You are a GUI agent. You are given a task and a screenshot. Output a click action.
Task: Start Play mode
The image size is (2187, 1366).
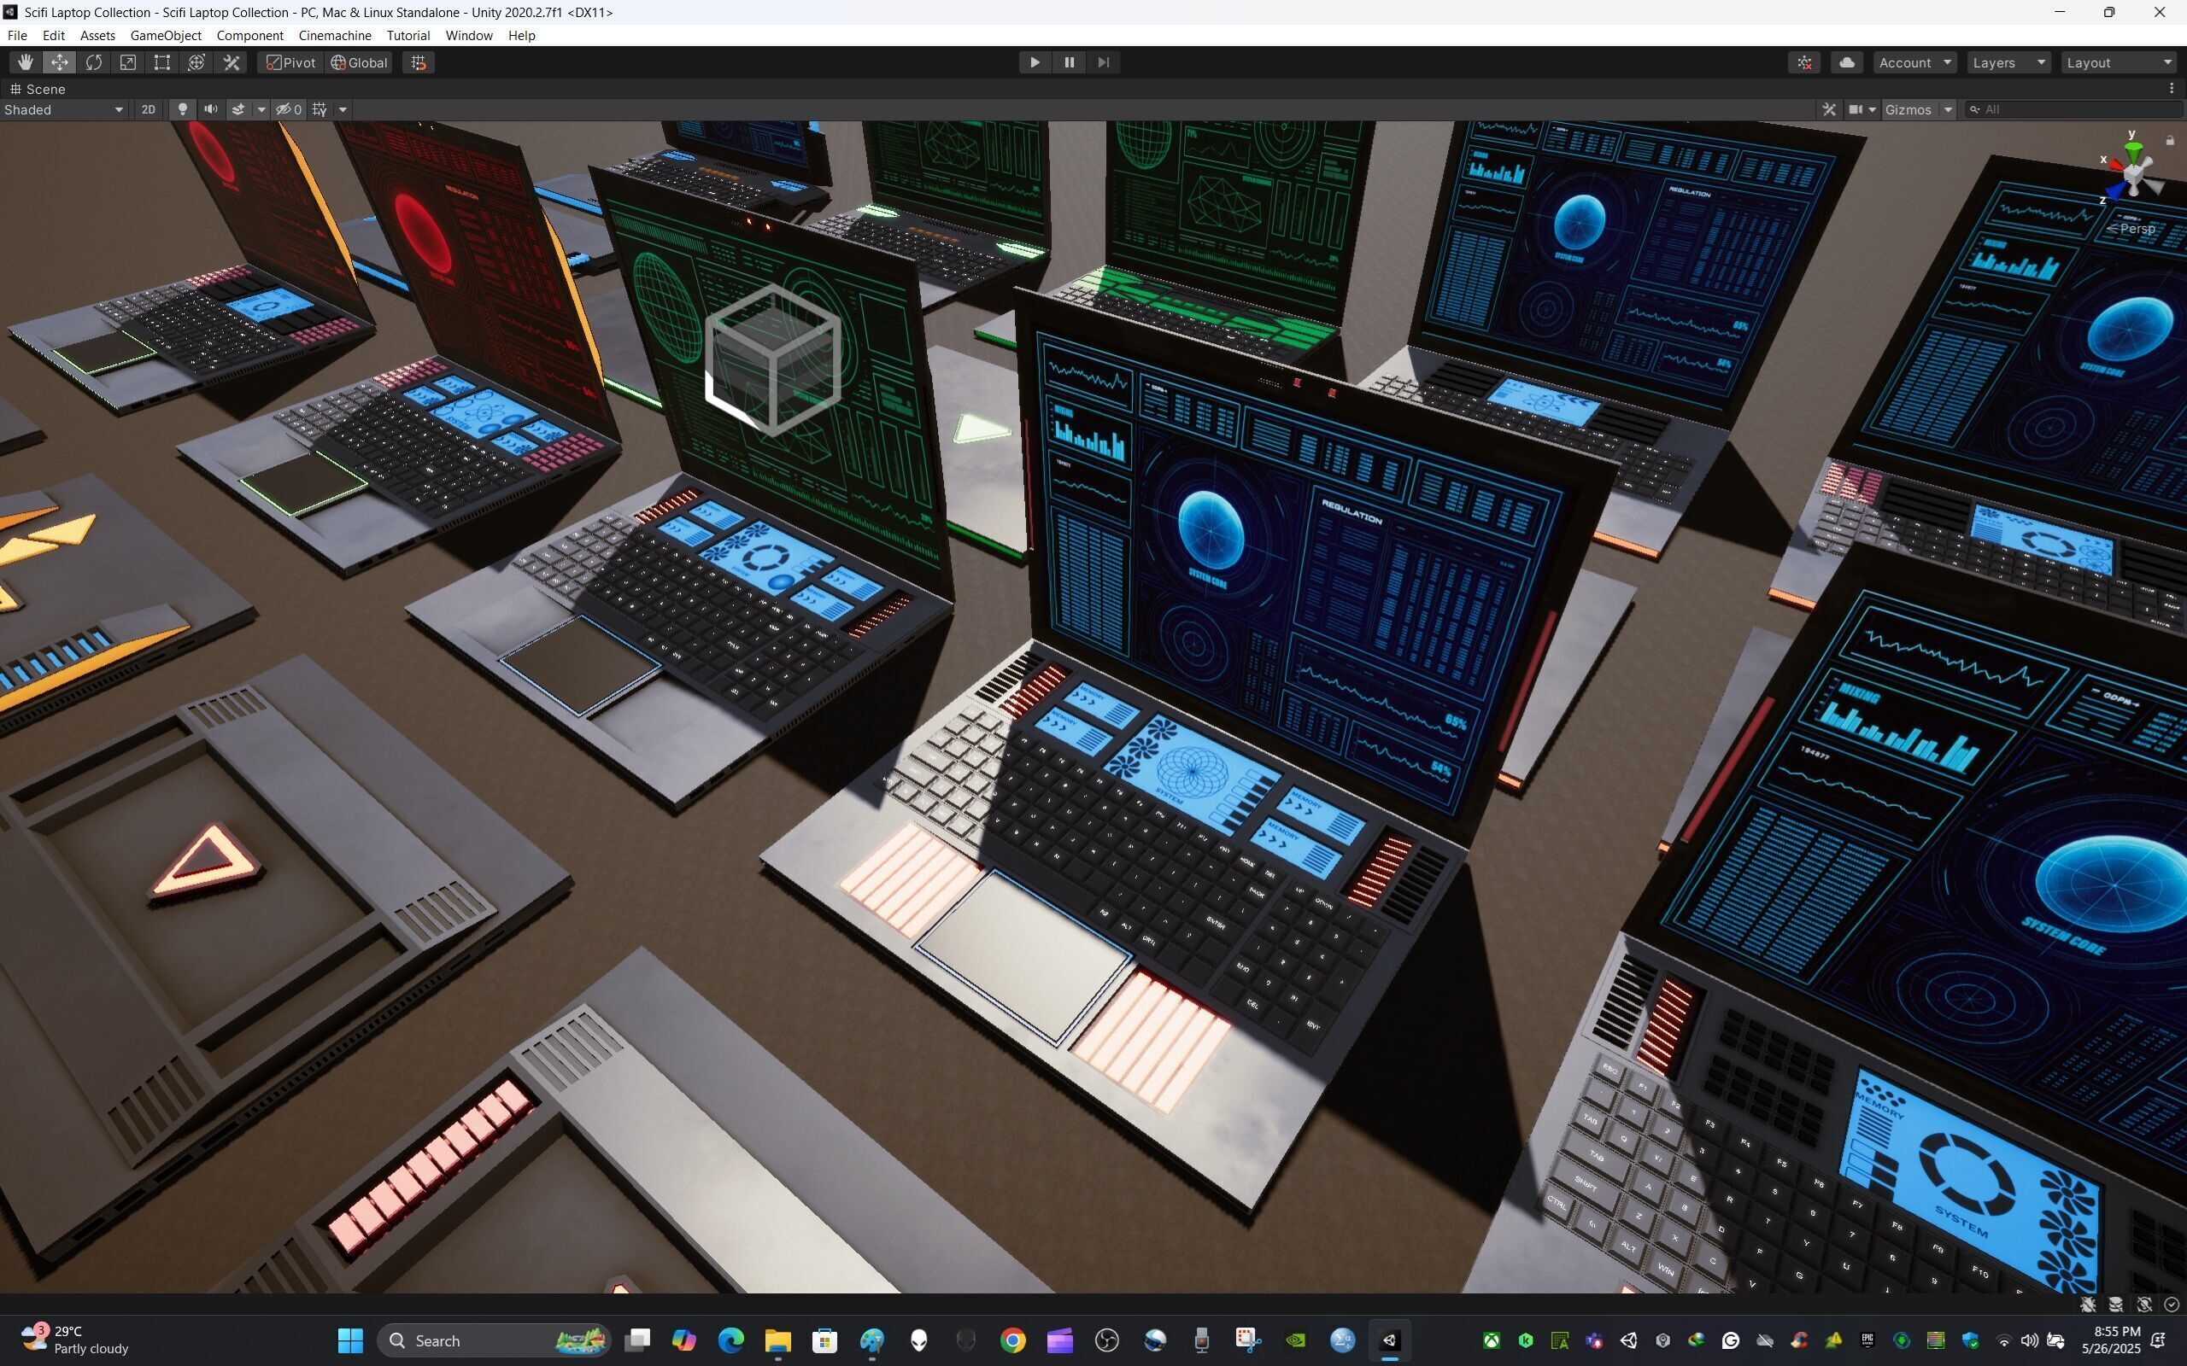coord(1035,62)
